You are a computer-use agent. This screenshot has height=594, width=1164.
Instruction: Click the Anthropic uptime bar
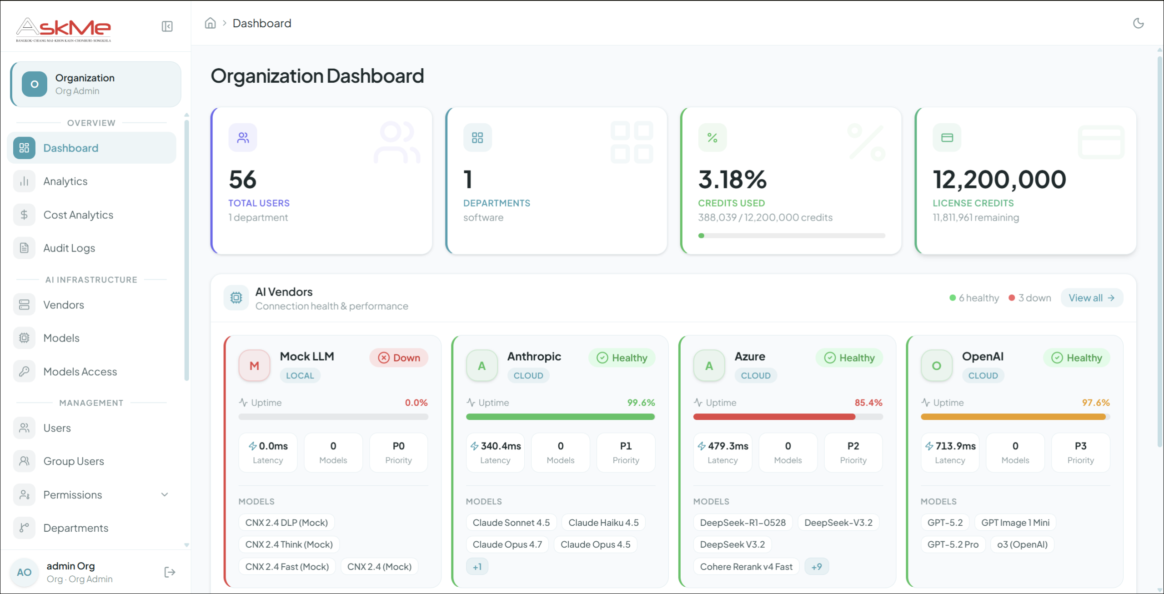(x=560, y=417)
